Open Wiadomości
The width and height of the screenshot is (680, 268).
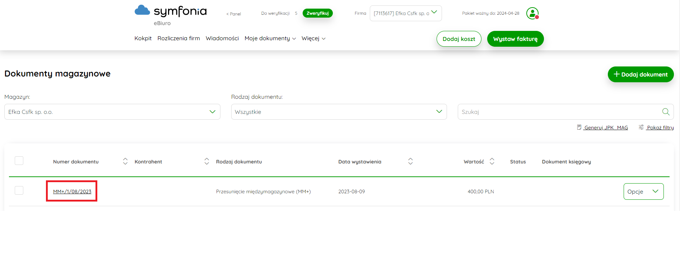(x=222, y=38)
